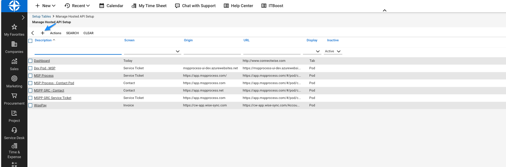Open the MSP Process entry link
Image resolution: width=506 pixels, height=167 pixels.
click(44, 76)
